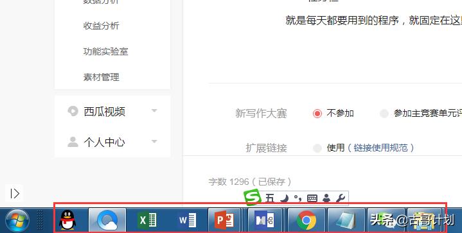This screenshot has width=462, height=233.
Task: Open the mind-map app icon beside PowerPoint
Action: pos(265,220)
